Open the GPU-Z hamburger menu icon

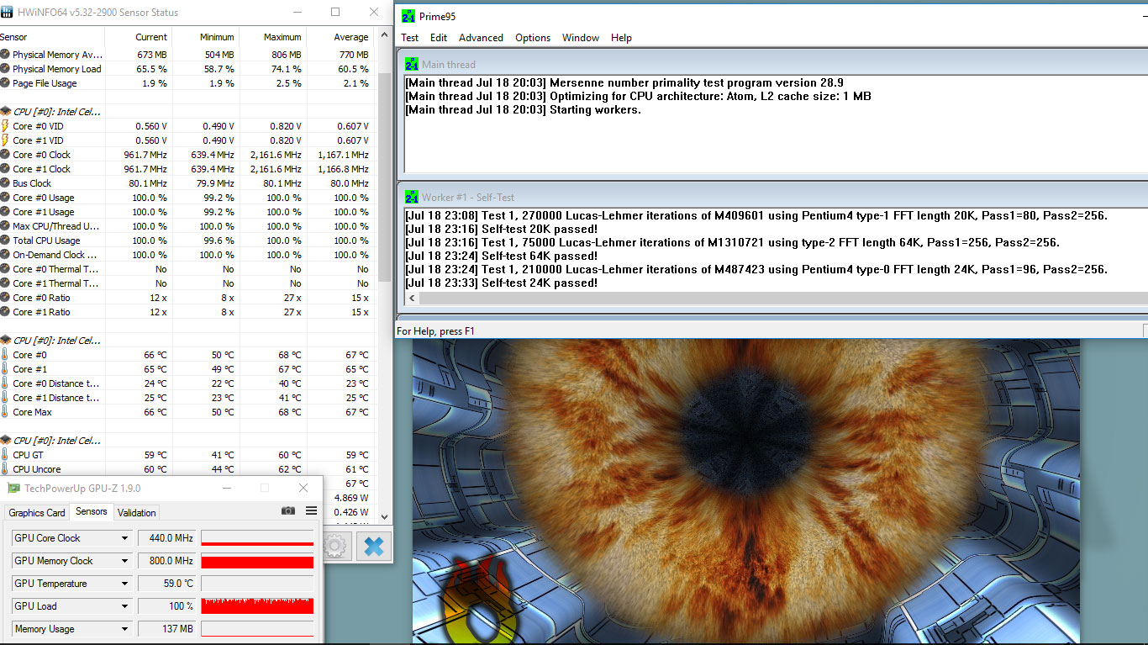(x=311, y=510)
